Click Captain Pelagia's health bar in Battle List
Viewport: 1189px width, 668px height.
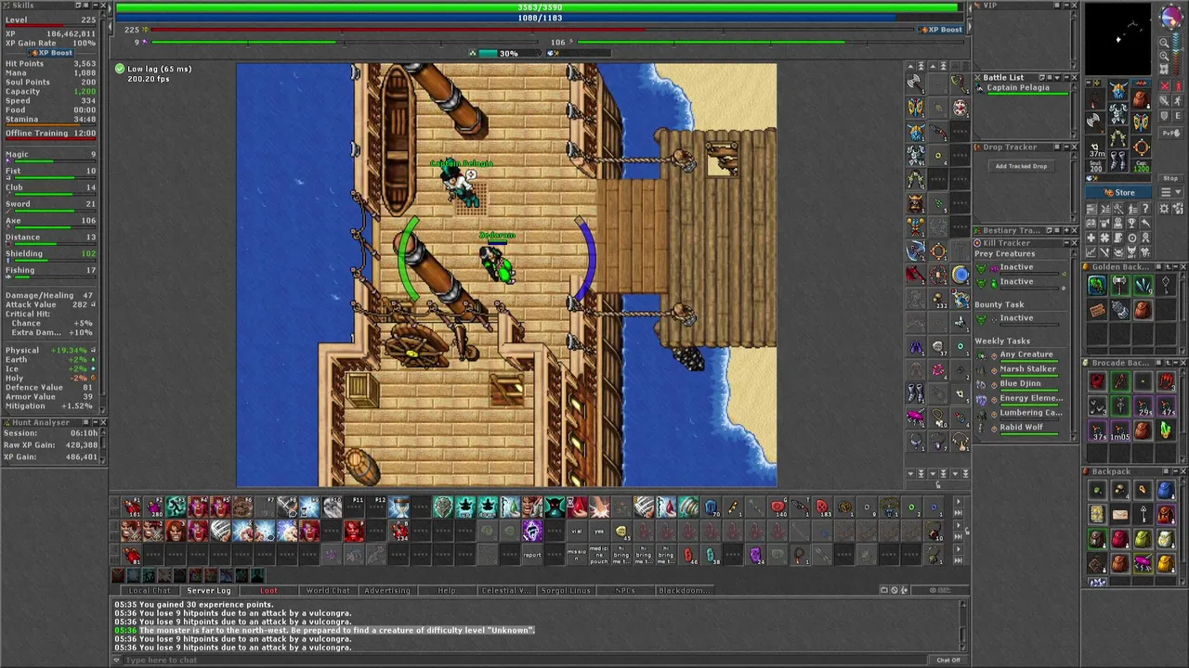click(x=1028, y=94)
